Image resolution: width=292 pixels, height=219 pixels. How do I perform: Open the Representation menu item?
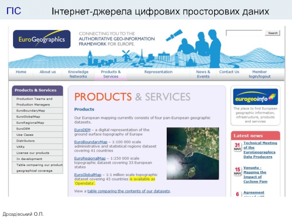(x=158, y=72)
